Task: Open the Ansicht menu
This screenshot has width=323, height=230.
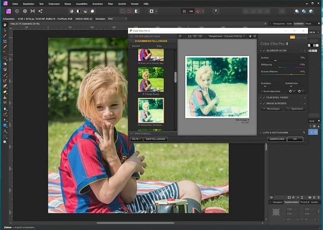Action: [122, 4]
